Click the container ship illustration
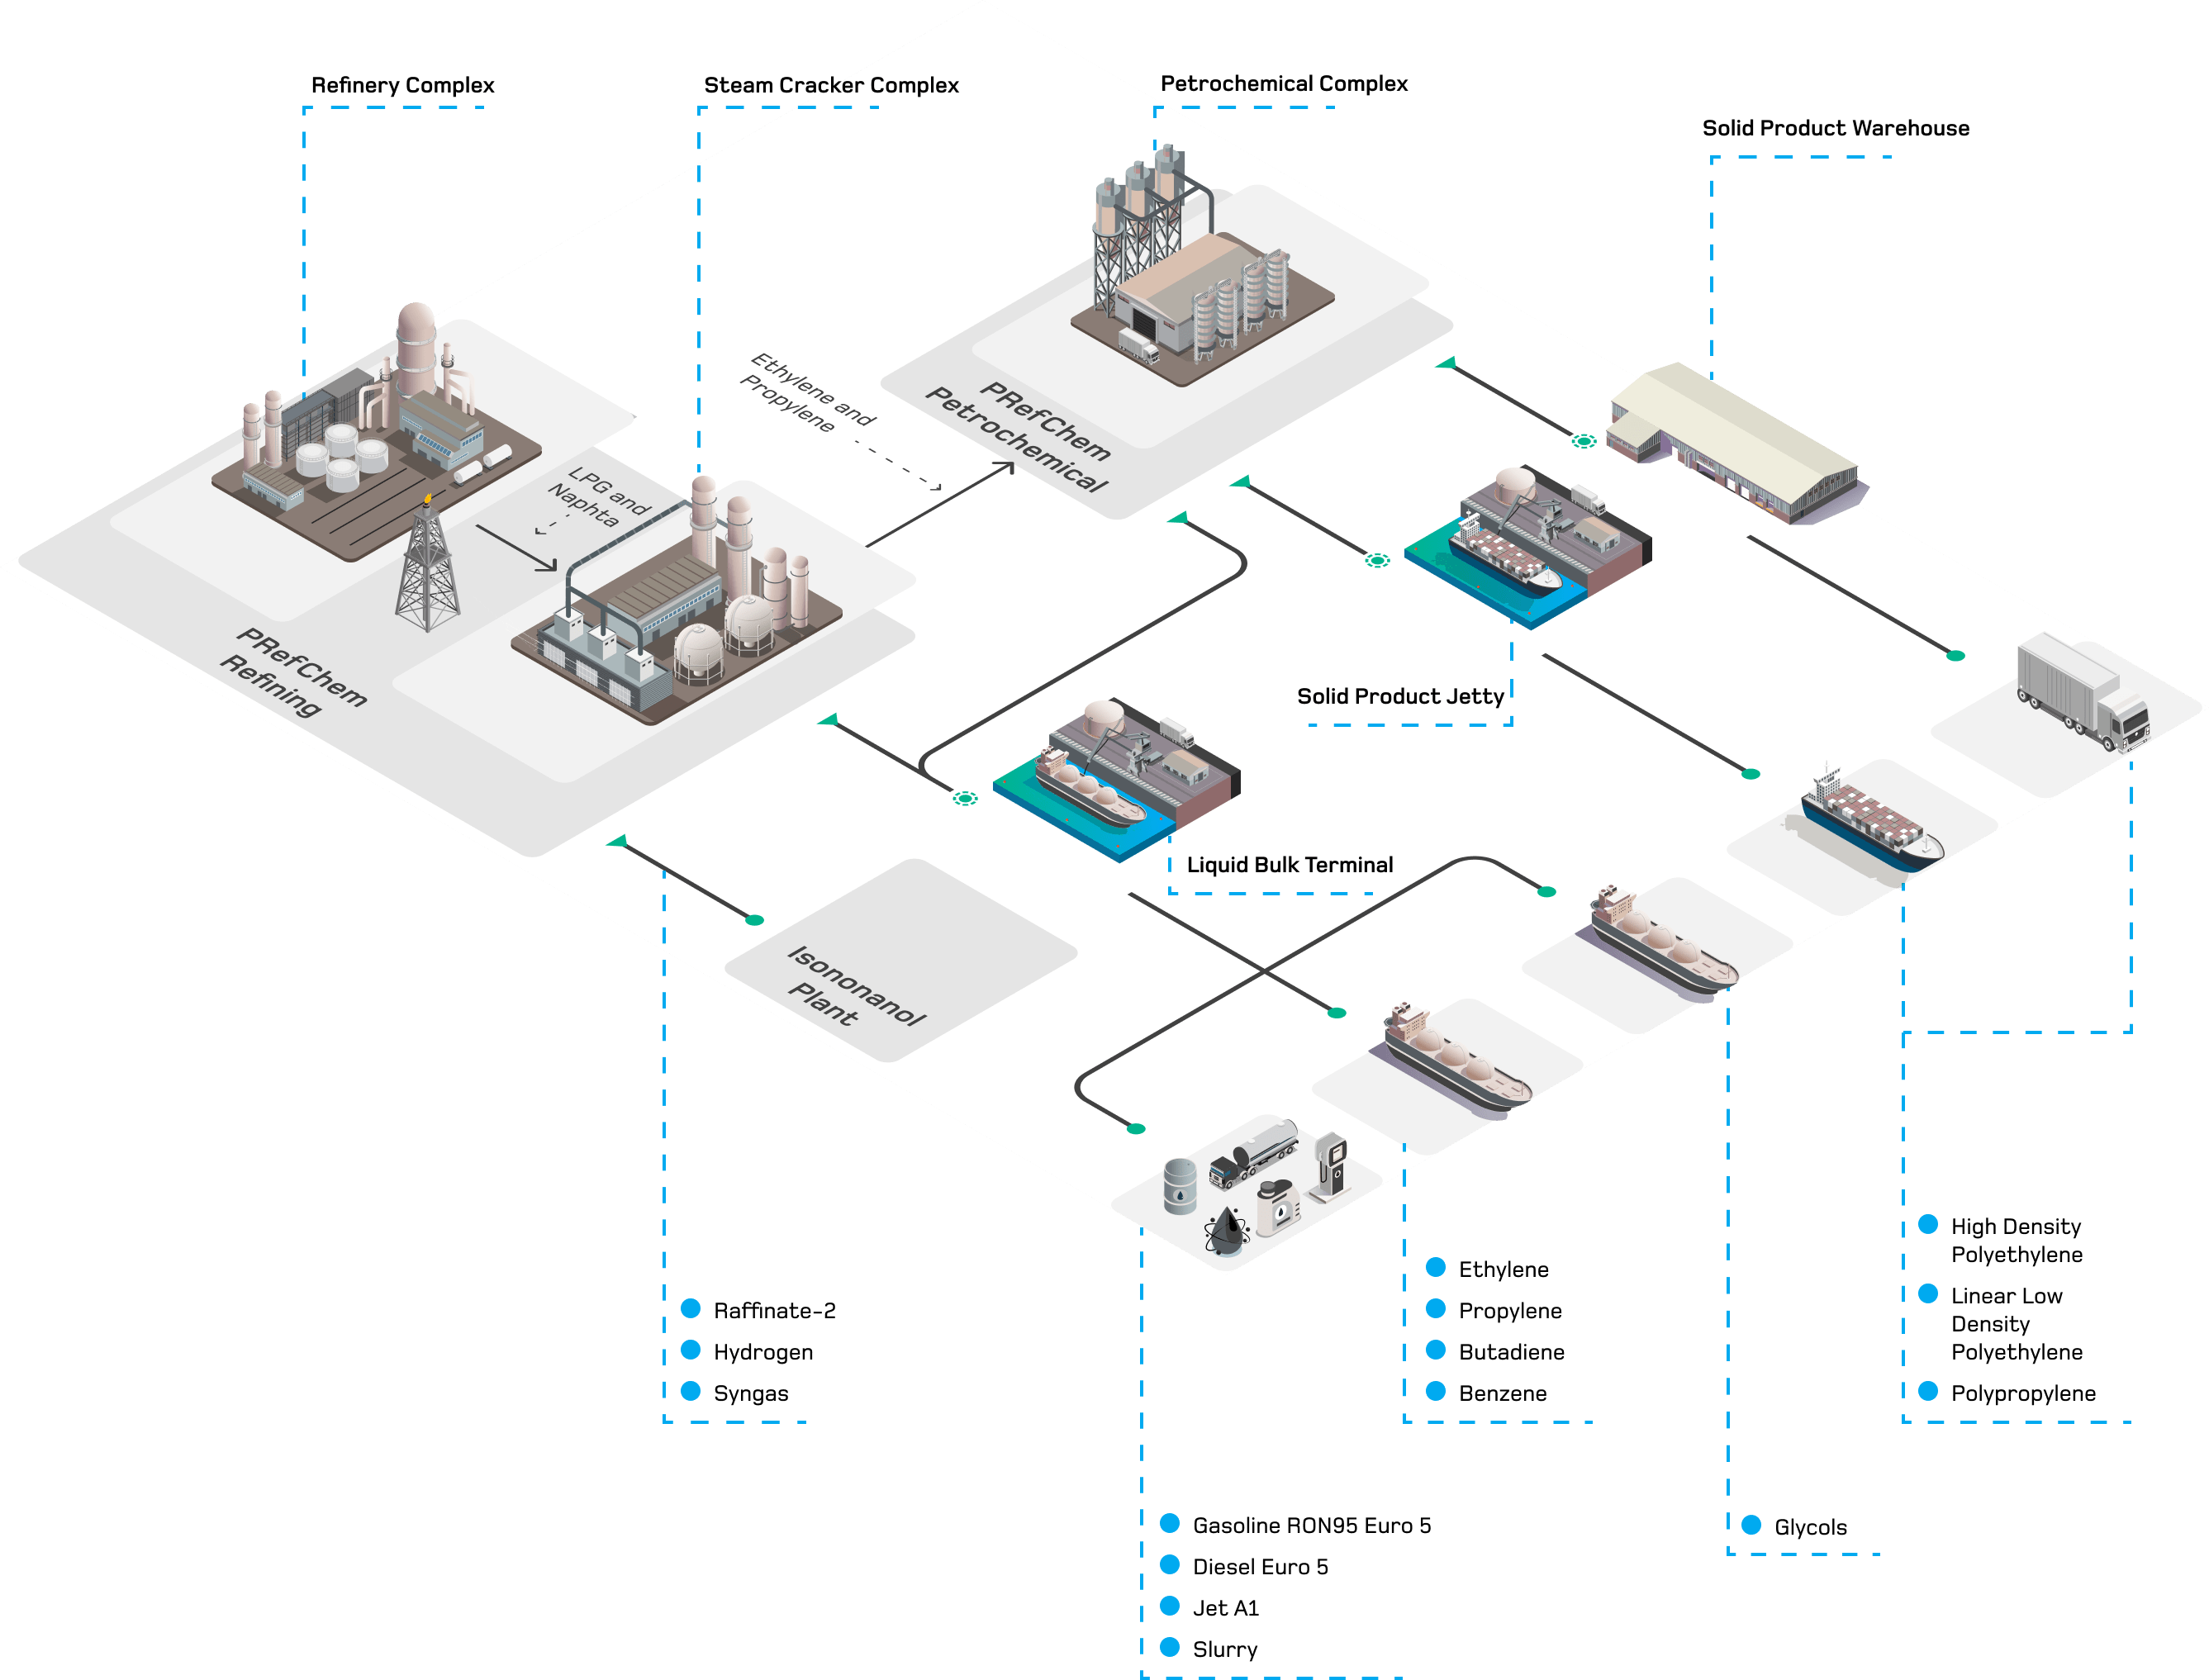Image resolution: width=2209 pixels, height=1680 pixels. point(1870,819)
